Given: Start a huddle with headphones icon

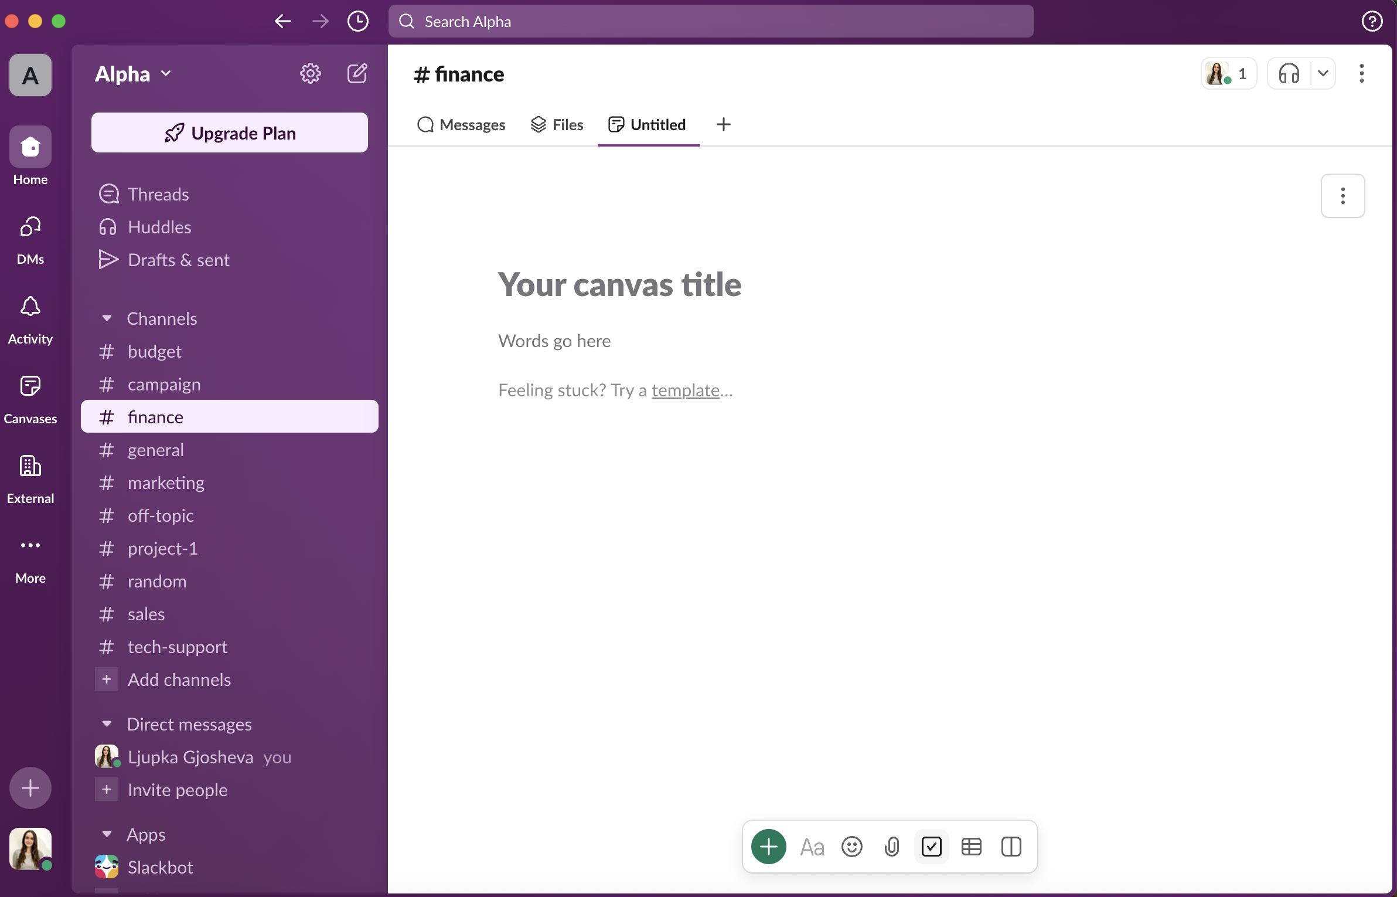Looking at the screenshot, I should click(x=1289, y=74).
